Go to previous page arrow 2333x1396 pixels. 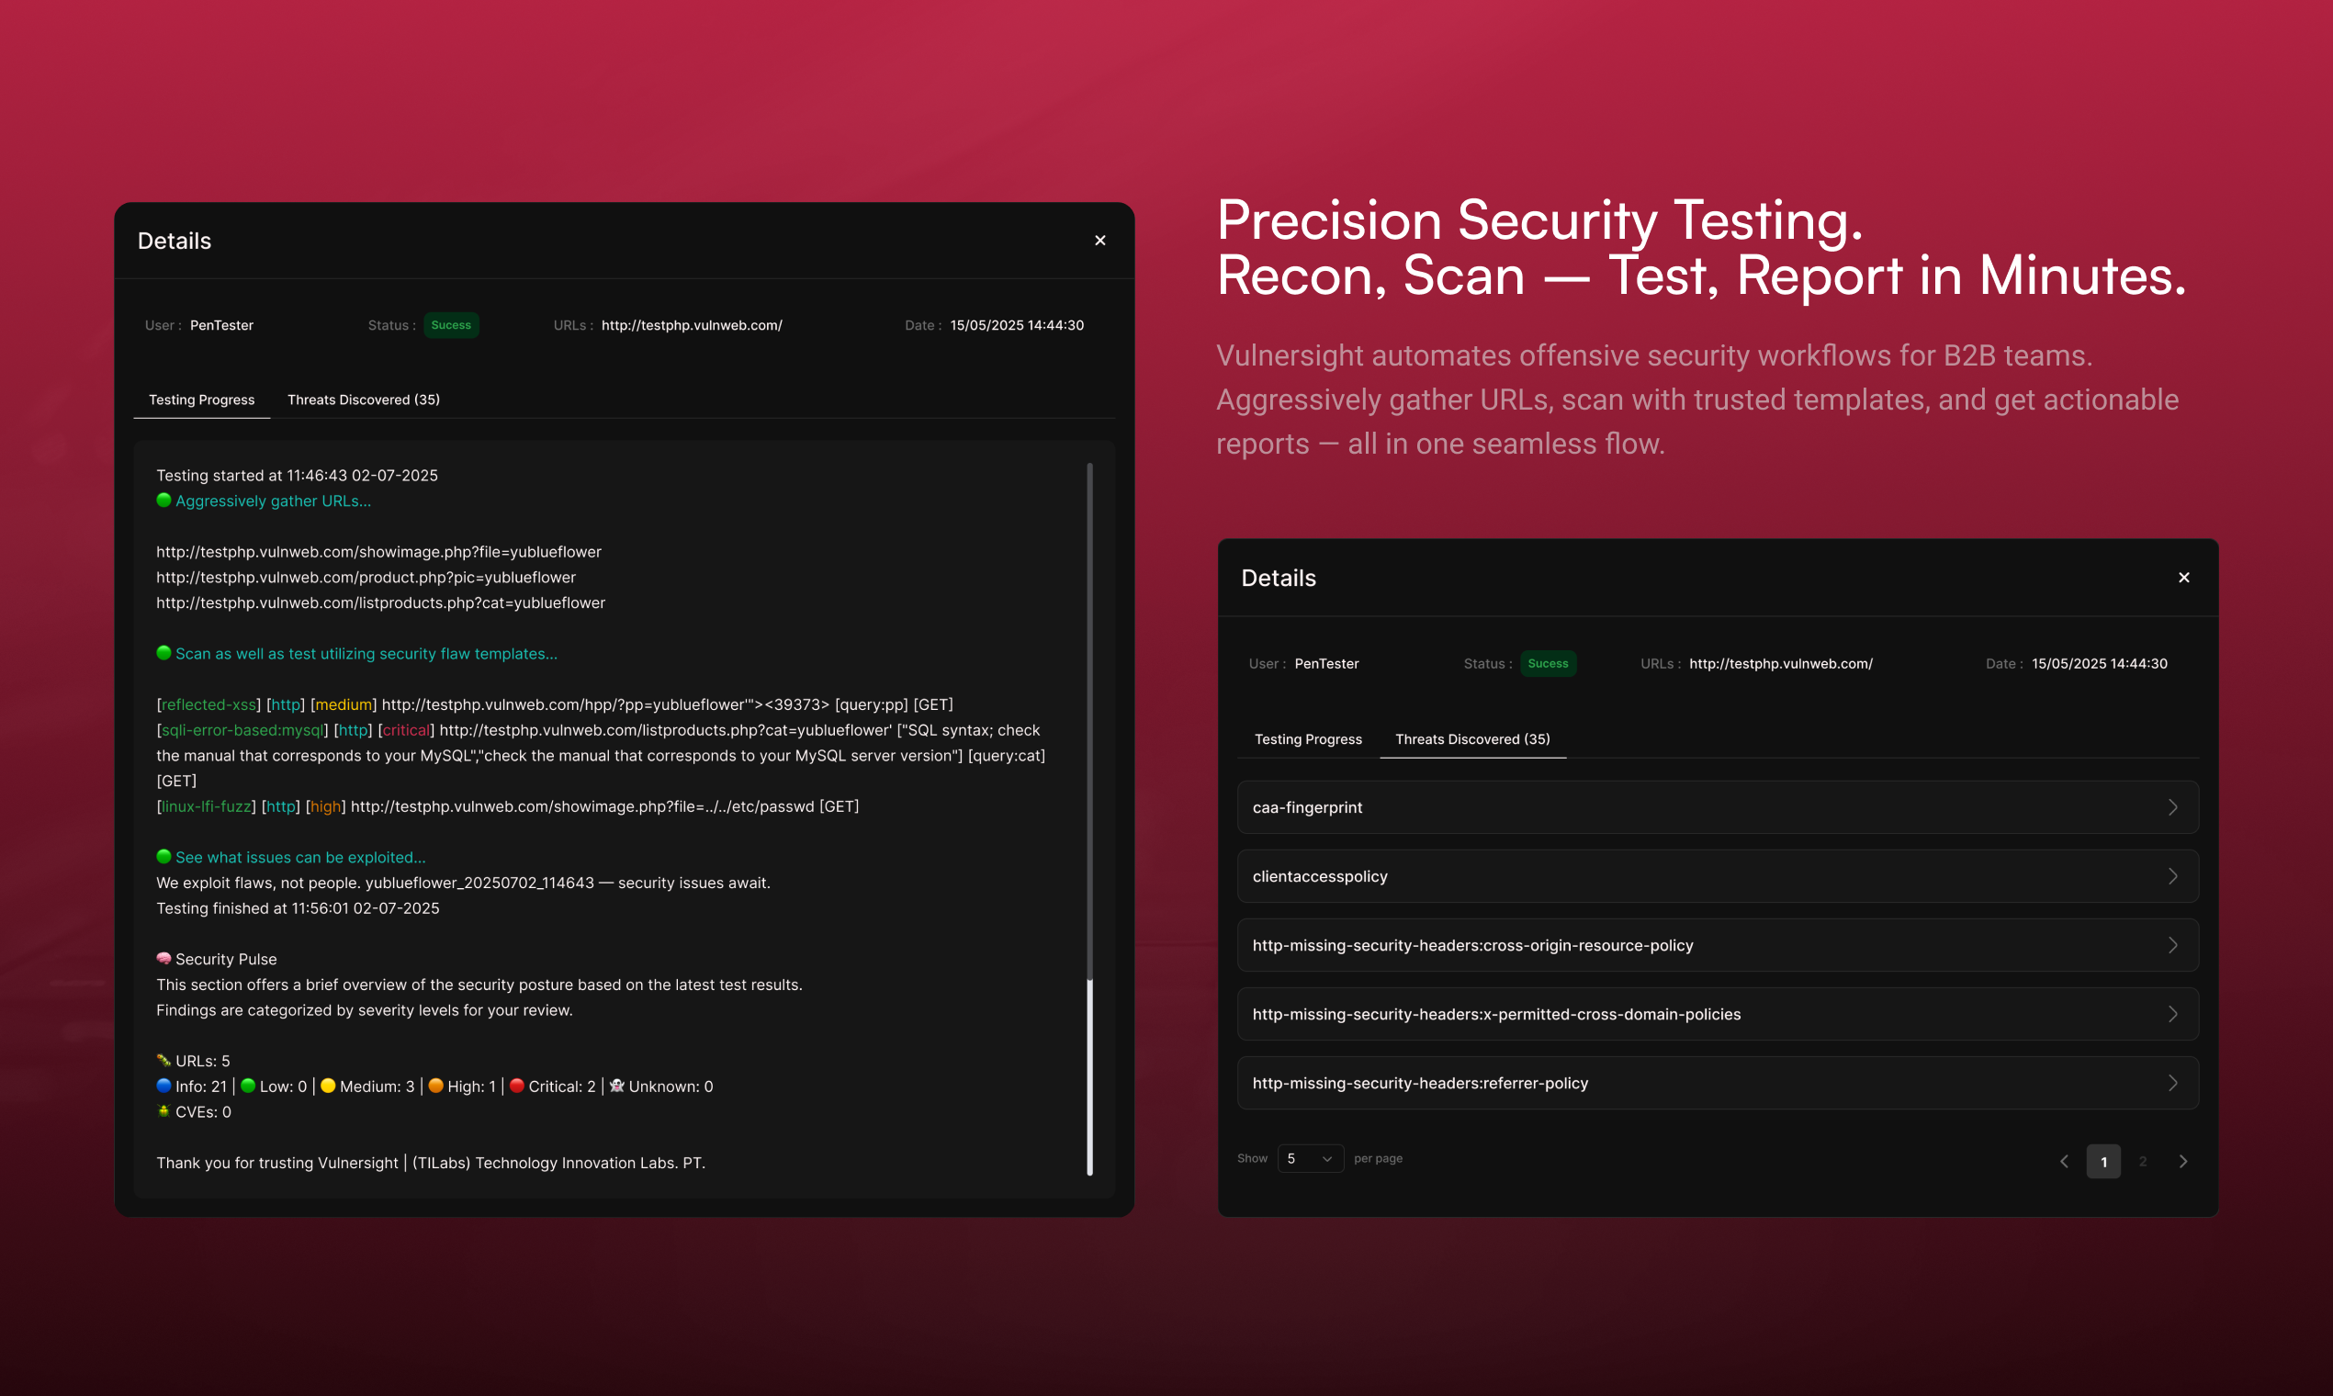click(2064, 1162)
